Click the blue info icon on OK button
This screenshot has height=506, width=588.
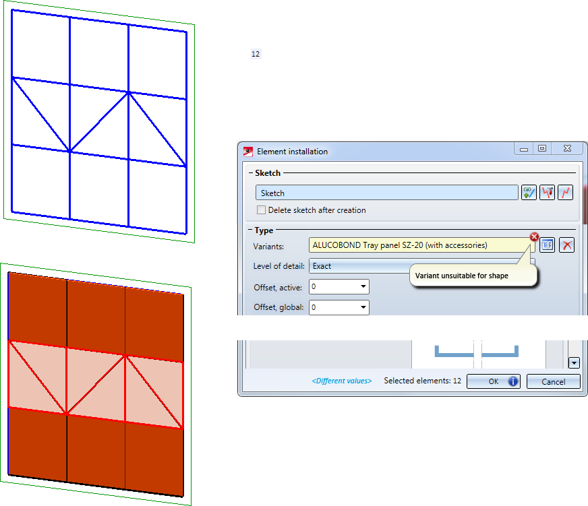[512, 381]
